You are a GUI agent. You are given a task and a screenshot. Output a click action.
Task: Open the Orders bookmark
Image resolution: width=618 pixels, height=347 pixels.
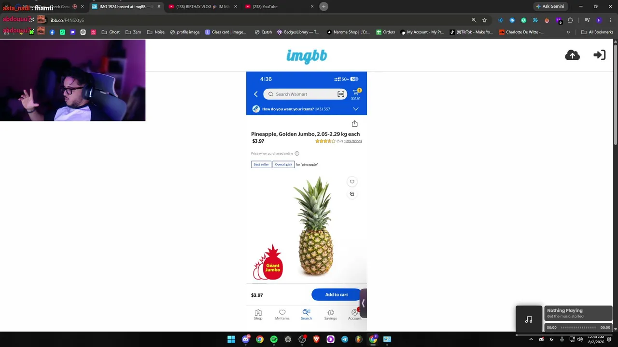pos(386,32)
